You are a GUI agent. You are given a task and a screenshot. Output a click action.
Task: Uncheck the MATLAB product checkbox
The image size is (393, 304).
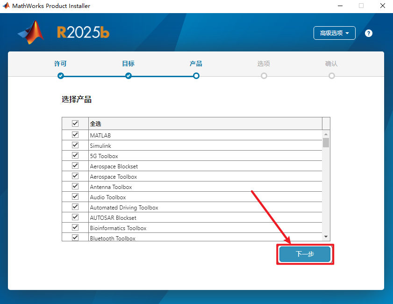75,135
